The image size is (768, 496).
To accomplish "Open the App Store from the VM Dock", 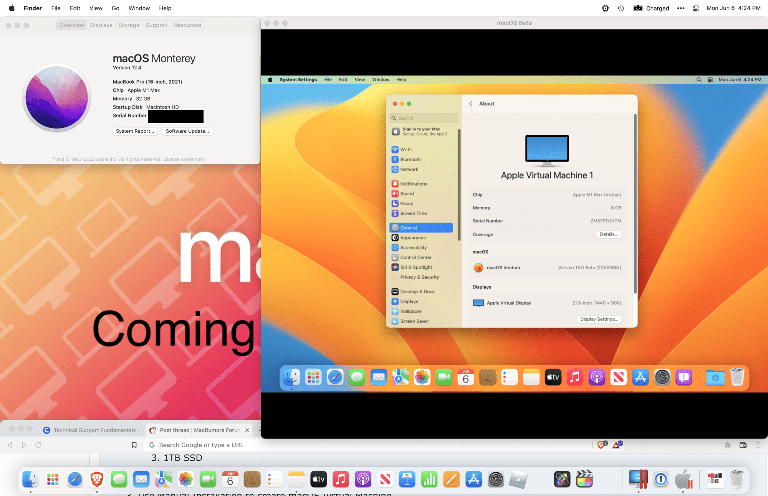I will click(x=640, y=377).
